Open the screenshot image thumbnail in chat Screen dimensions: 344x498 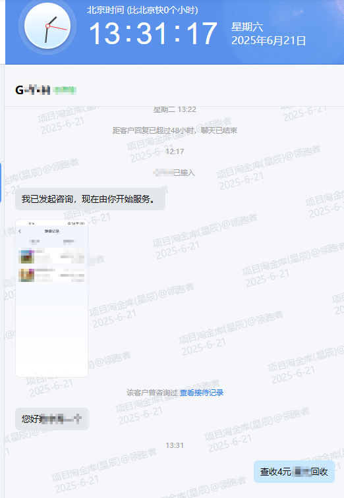52,298
